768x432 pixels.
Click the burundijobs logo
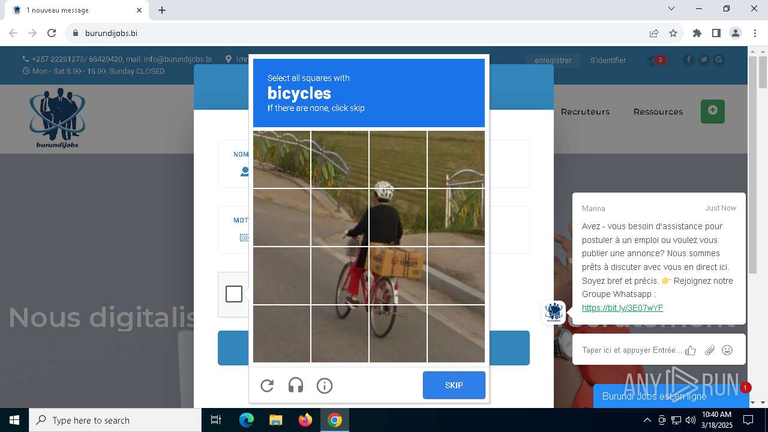click(58, 118)
